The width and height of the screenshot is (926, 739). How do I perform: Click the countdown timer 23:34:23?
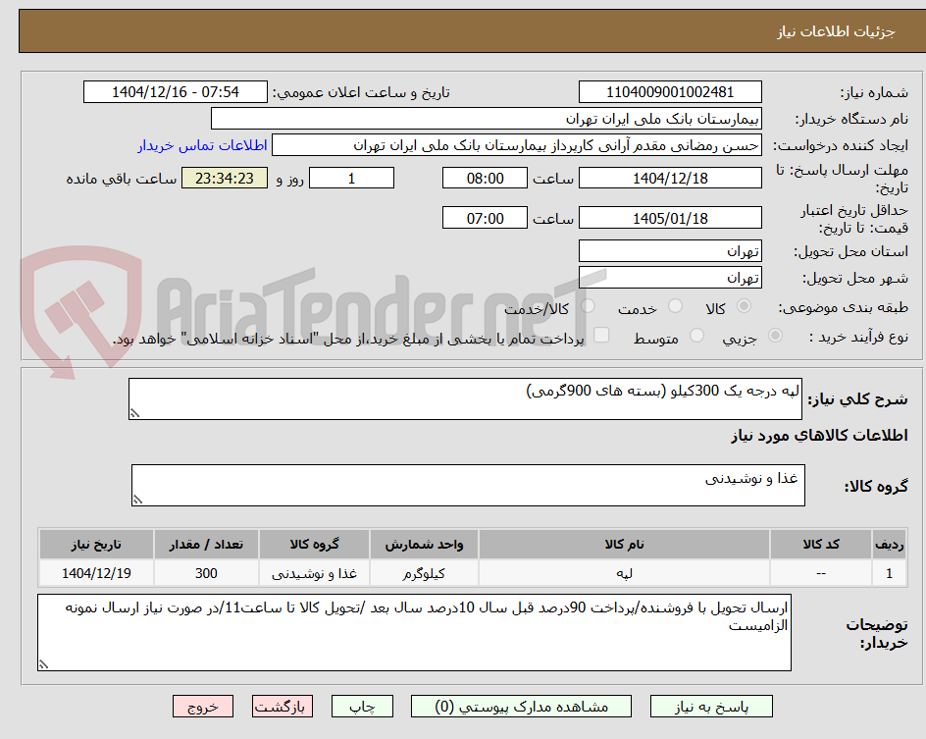[x=225, y=178]
